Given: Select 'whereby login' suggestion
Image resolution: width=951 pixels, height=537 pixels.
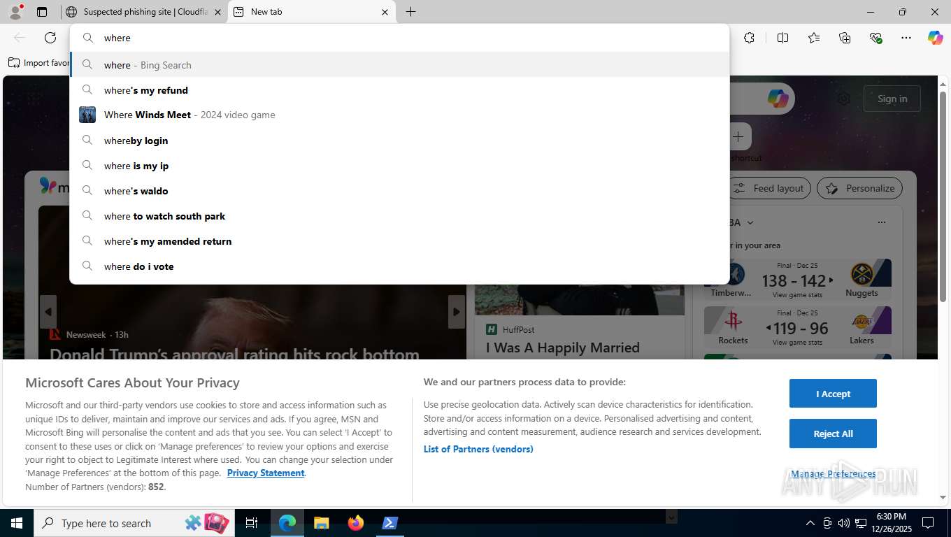Looking at the screenshot, I should point(399,141).
